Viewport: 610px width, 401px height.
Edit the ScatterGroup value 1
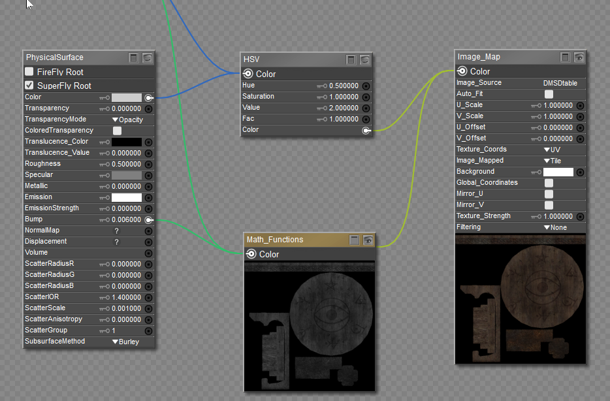coord(114,330)
